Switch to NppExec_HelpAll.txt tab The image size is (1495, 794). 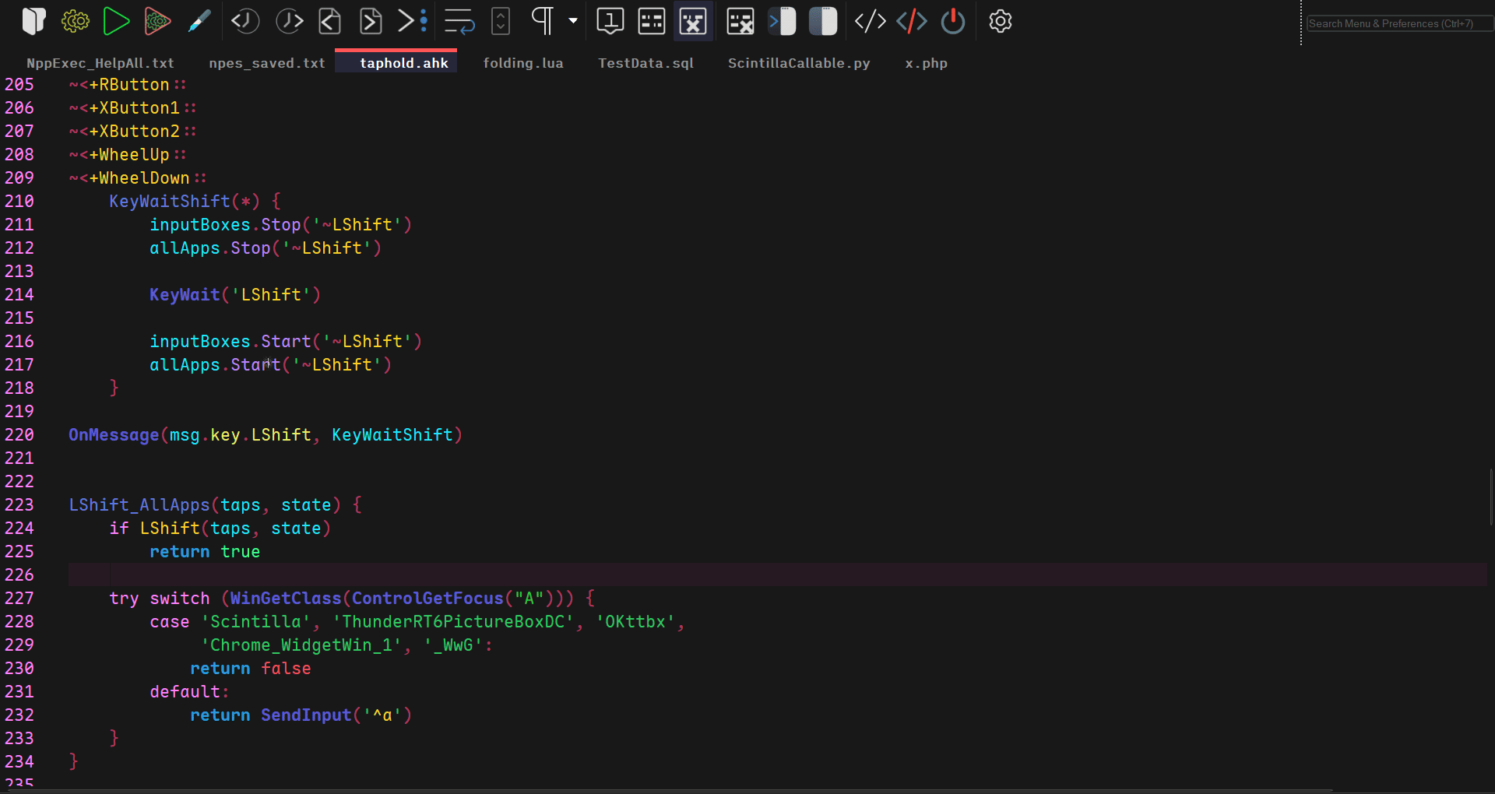(100, 63)
